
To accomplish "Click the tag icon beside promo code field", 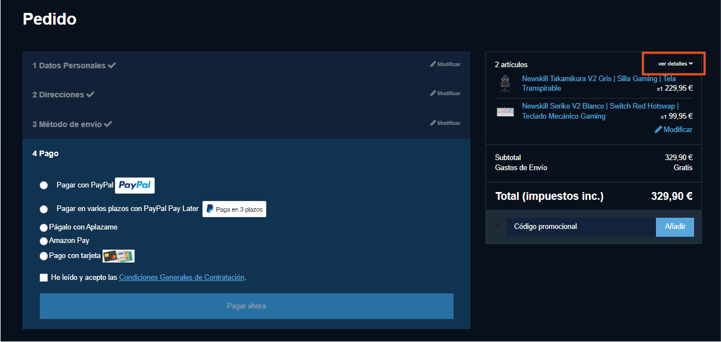I will pos(497,225).
